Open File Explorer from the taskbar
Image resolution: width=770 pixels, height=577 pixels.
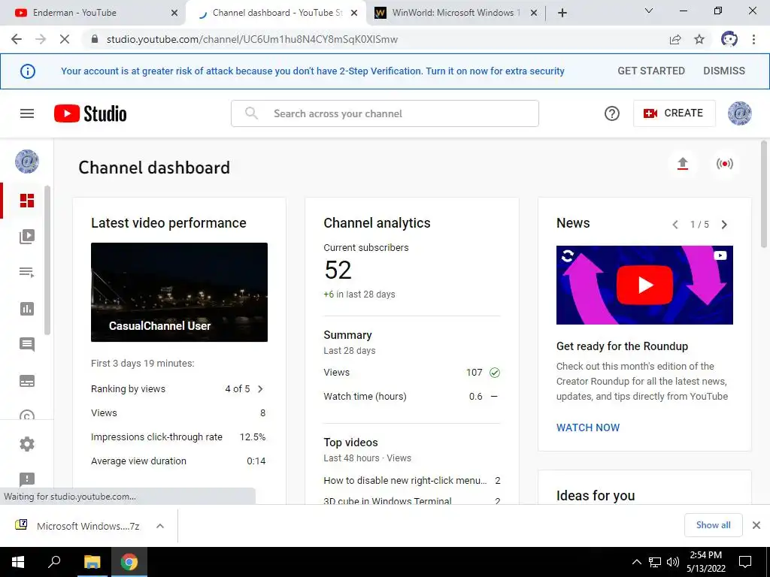(x=92, y=562)
